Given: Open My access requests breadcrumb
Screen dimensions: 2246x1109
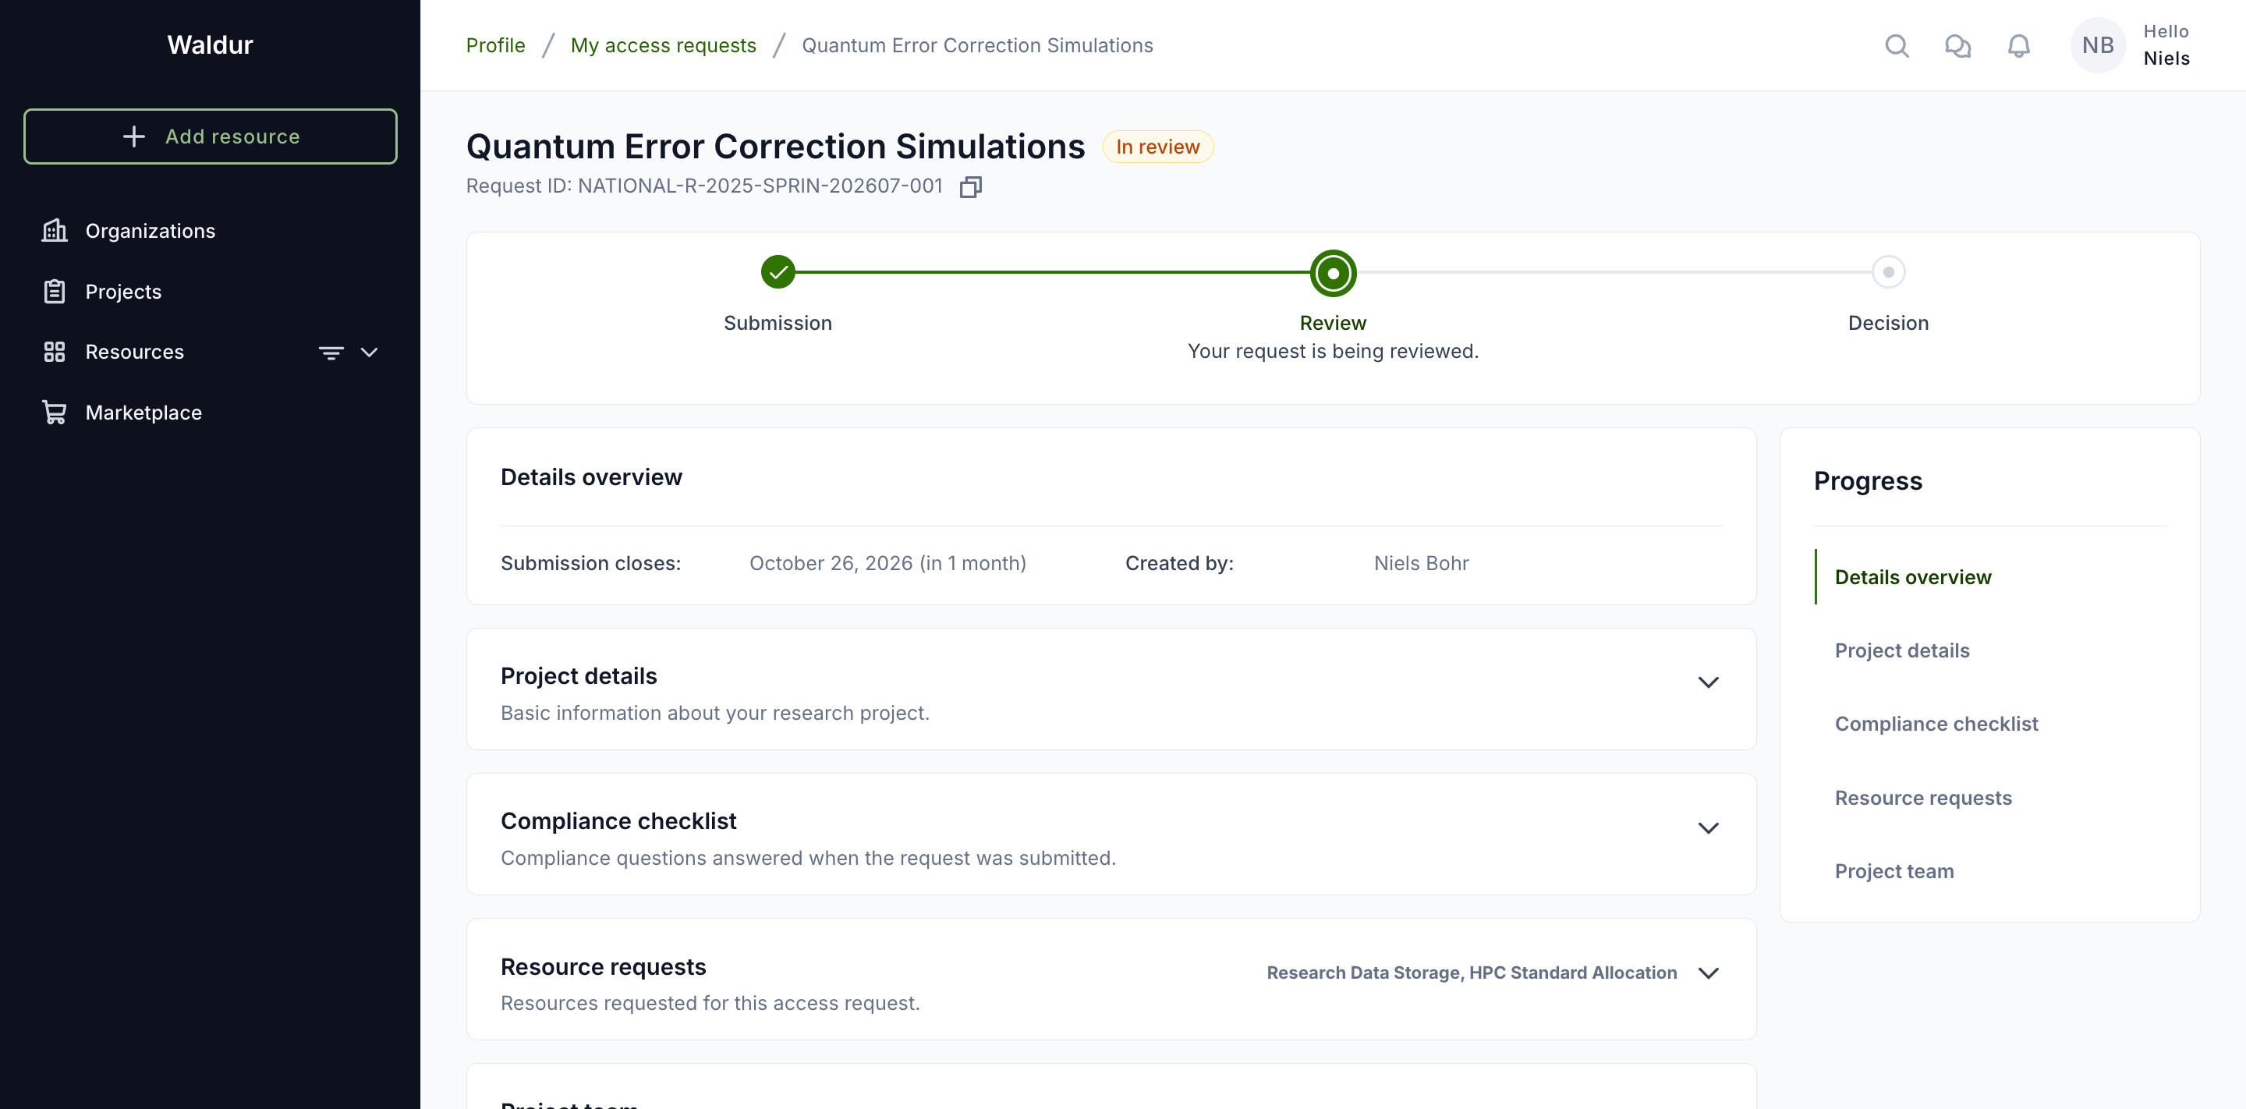Looking at the screenshot, I should coord(663,45).
